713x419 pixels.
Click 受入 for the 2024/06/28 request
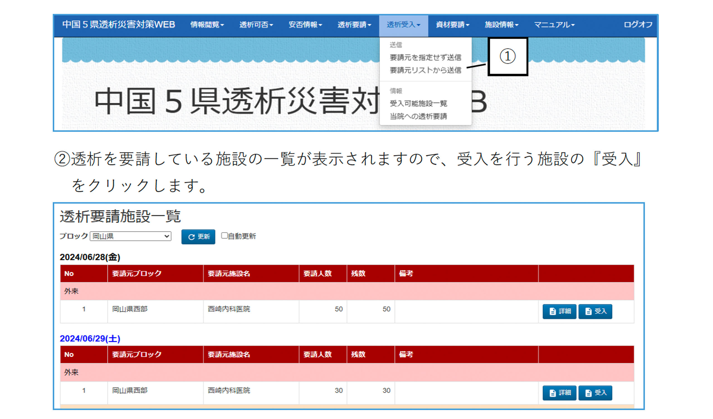tap(595, 311)
